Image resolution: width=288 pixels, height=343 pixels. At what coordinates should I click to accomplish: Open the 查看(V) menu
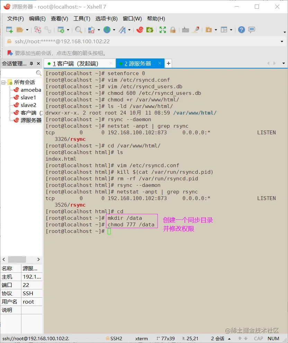(59, 19)
